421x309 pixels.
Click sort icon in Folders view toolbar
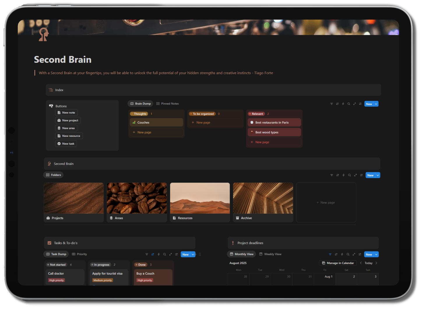pos(338,175)
